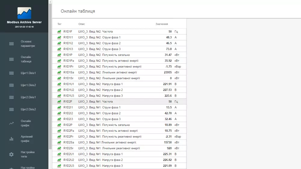Open chart icon for tag R1D1U2
Viewport: 301px width, 169px height.
click(x=59, y=90)
